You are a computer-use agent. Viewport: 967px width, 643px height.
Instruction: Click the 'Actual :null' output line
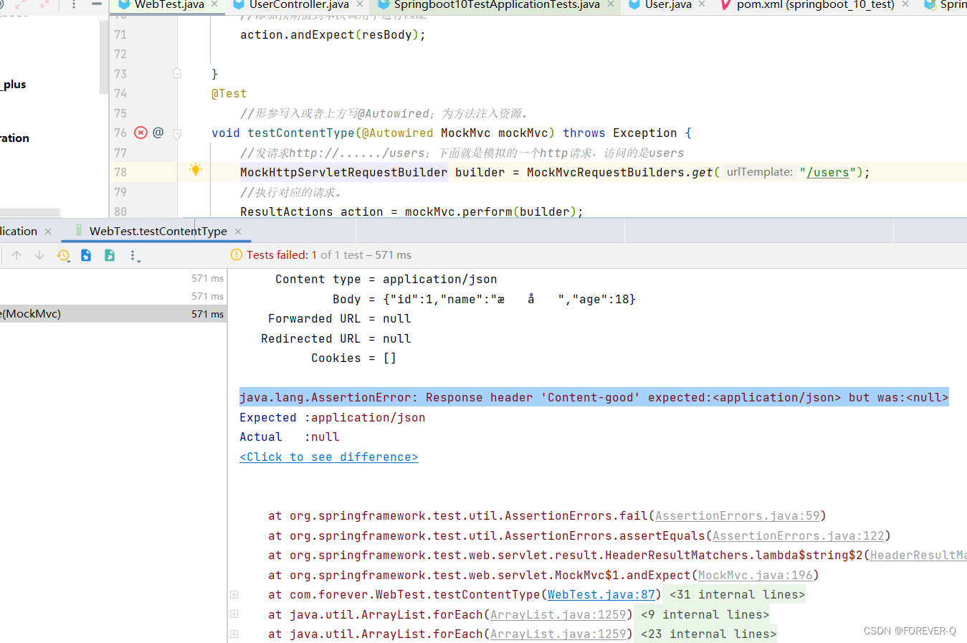click(289, 437)
